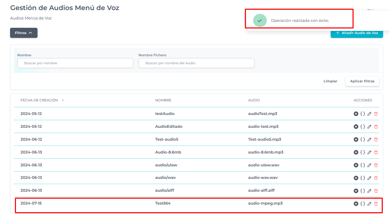Image resolution: width=389 pixels, height=215 pixels.
Task: Delete the audio/wav row
Action: (376, 178)
